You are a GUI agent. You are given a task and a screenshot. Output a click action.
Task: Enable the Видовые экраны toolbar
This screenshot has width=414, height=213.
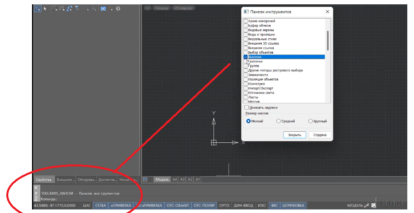click(246, 30)
